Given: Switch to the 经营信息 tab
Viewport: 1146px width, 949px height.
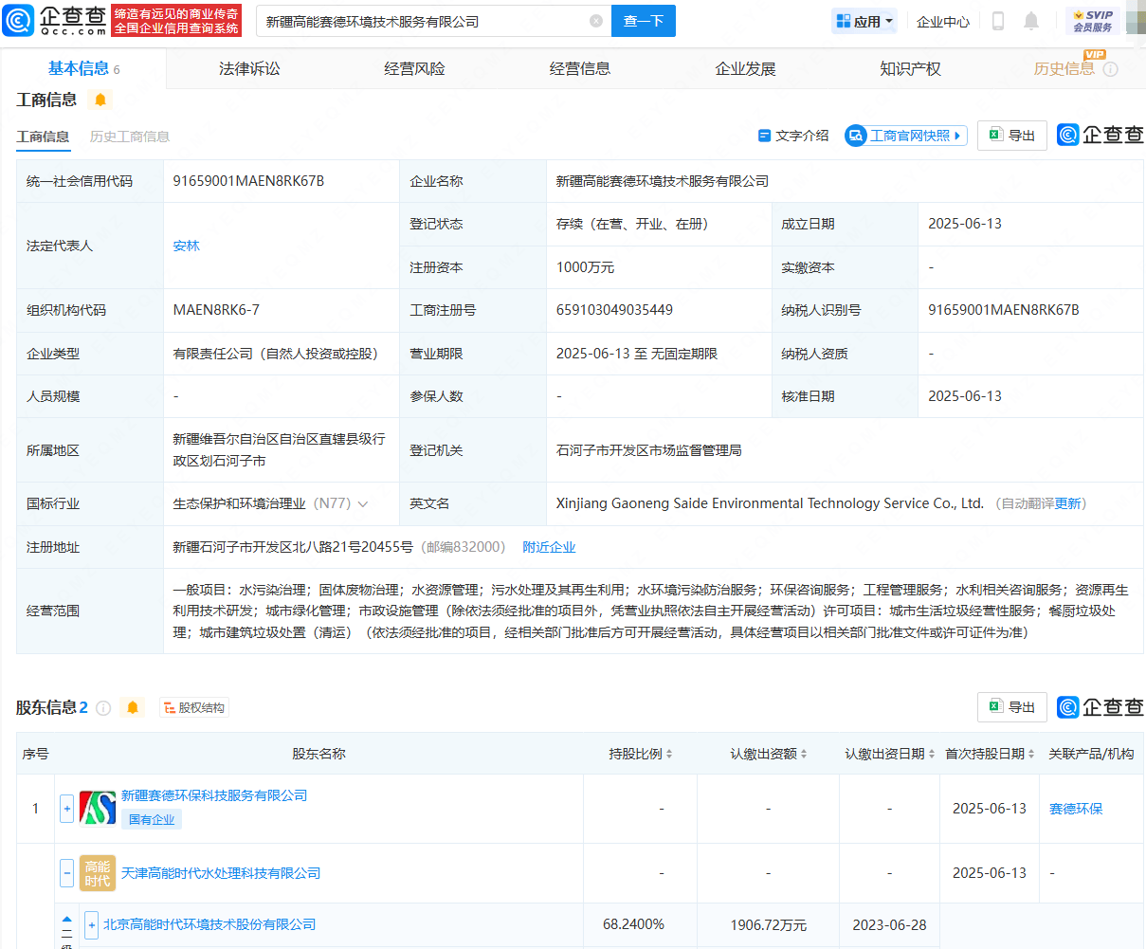Looking at the screenshot, I should 580,68.
